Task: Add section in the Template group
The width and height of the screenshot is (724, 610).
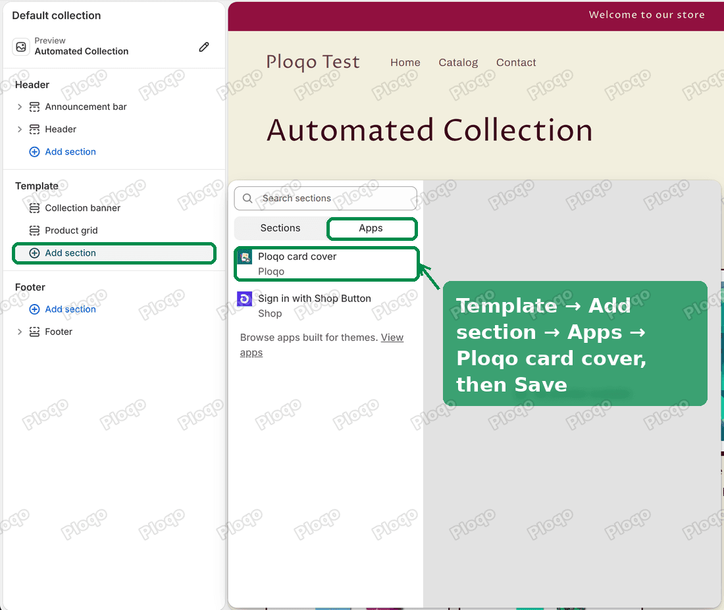Action: pos(114,253)
